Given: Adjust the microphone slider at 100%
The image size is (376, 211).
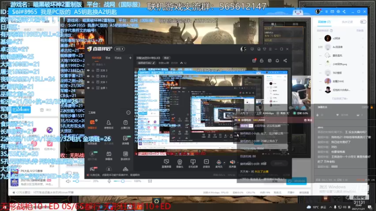Looking at the screenshot, I should (x=123, y=181).
